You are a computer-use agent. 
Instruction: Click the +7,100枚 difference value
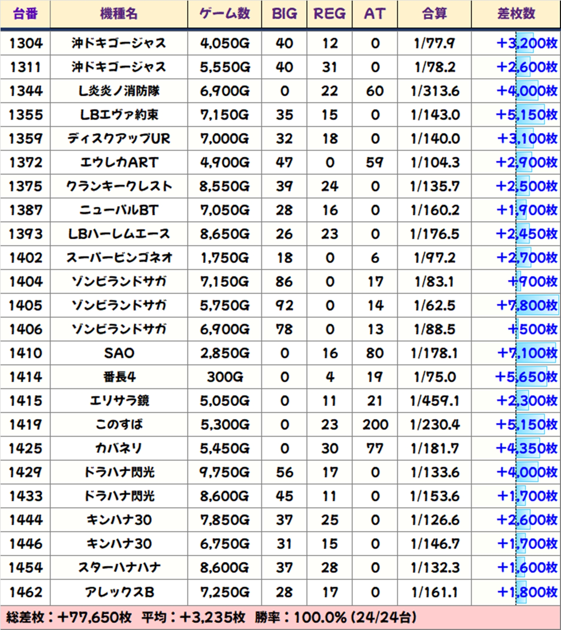527,353
